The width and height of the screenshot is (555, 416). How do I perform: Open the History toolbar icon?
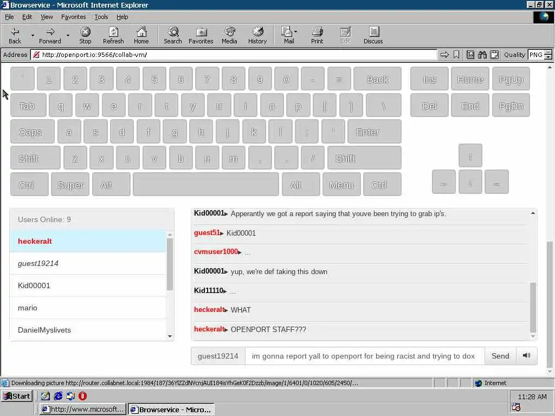tap(257, 35)
